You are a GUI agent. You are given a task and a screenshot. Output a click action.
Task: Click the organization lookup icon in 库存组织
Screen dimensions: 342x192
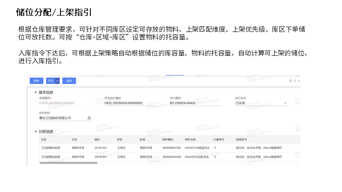[89, 118]
